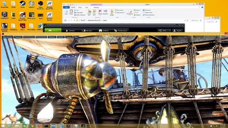Click the Sound button in Heaven Benchmark
The image size is (228, 128).
(x=69, y=37)
